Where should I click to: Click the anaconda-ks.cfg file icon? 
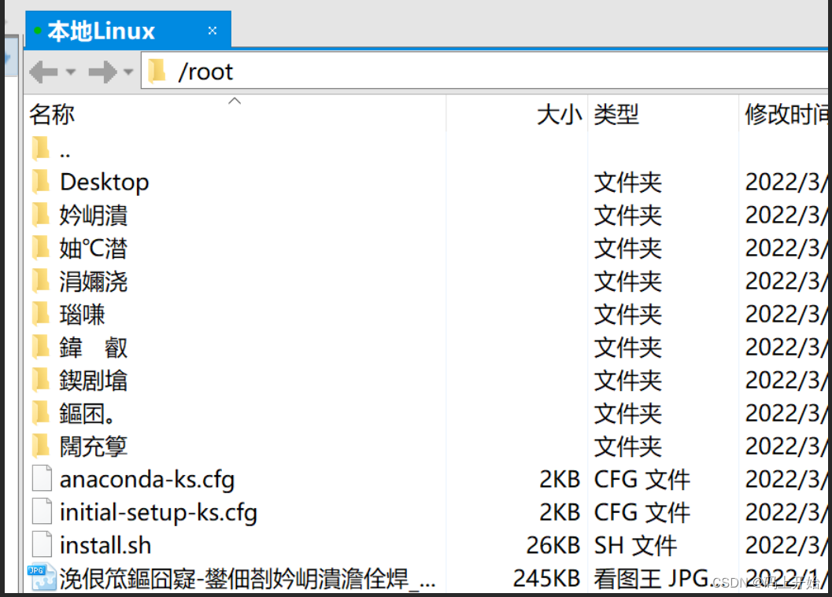coord(42,479)
